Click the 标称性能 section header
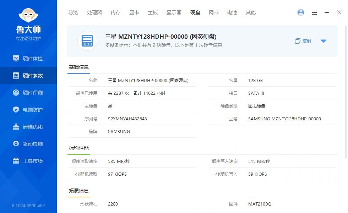The image size is (348, 213). pyautogui.click(x=79, y=148)
